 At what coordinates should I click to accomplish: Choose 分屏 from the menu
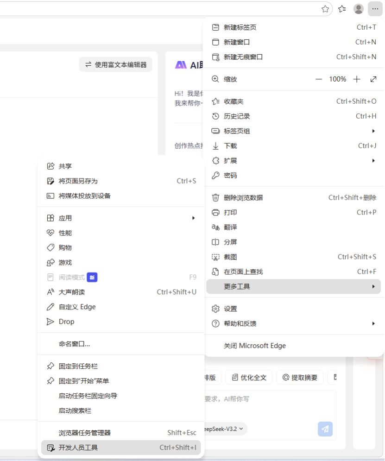click(294, 242)
